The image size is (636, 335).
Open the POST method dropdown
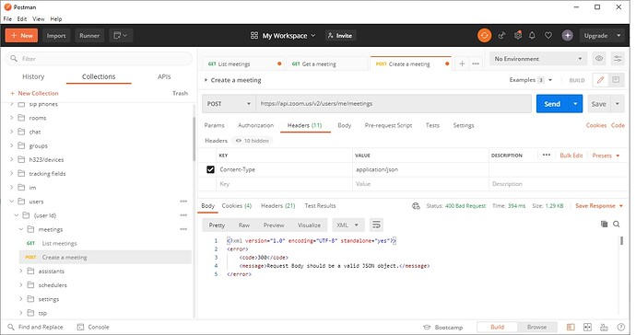point(229,104)
